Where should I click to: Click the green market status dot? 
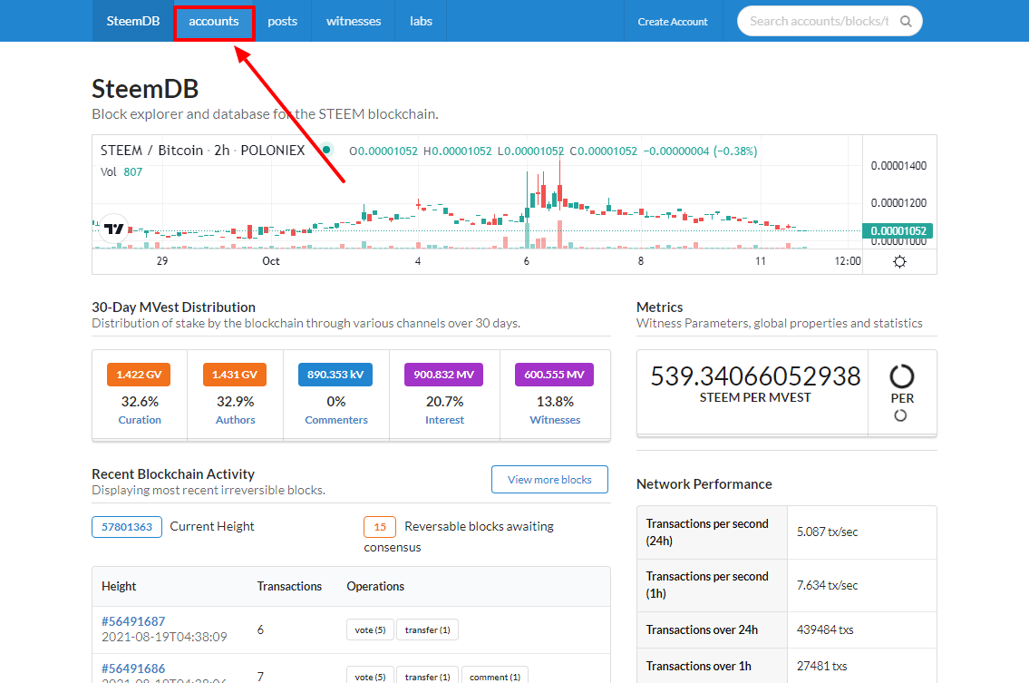326,150
